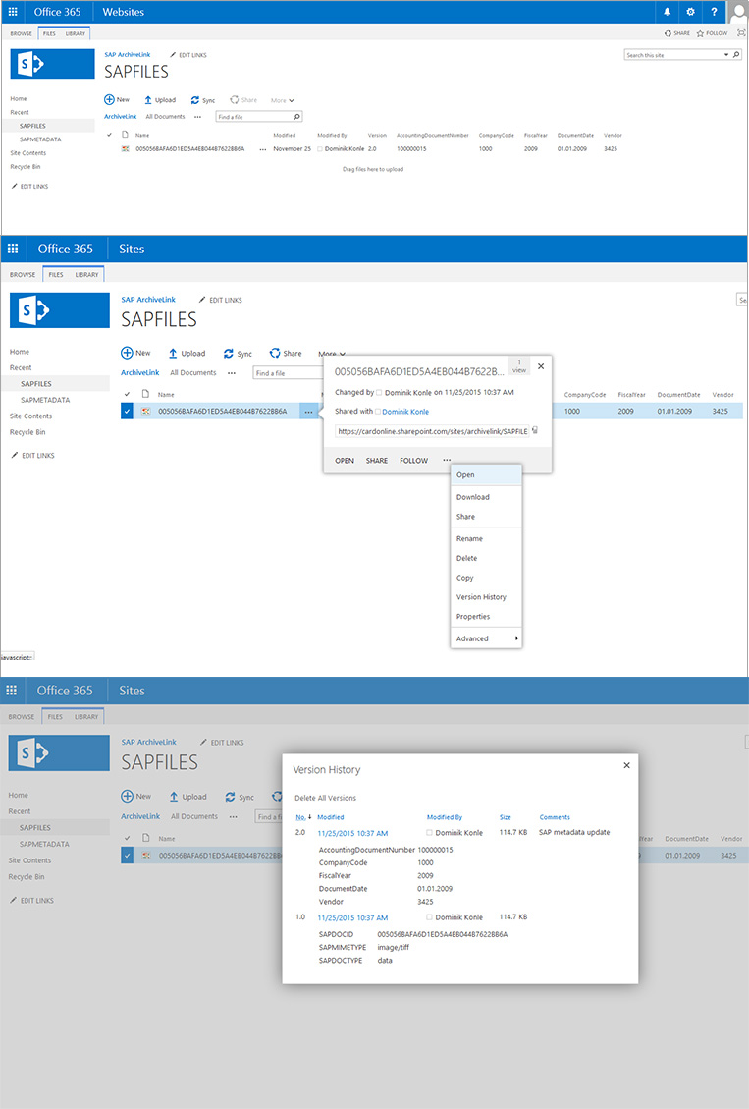The image size is (749, 1109).
Task: Click the enabled Share icon beside Sync in the callout window
Action: [x=275, y=353]
